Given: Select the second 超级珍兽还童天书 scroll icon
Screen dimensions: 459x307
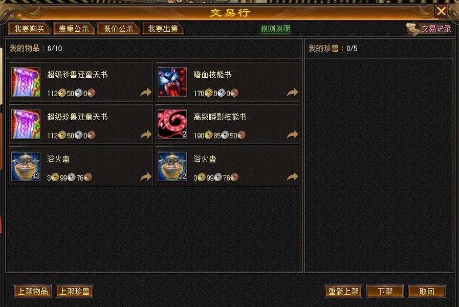Looking at the screenshot, I should 26,124.
